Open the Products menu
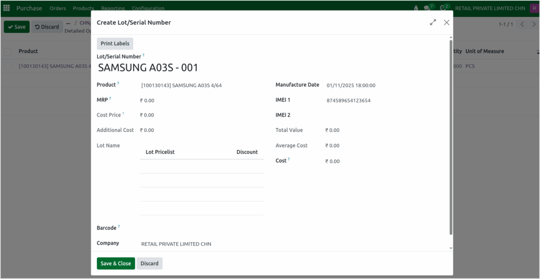The image size is (540, 279). [x=83, y=8]
